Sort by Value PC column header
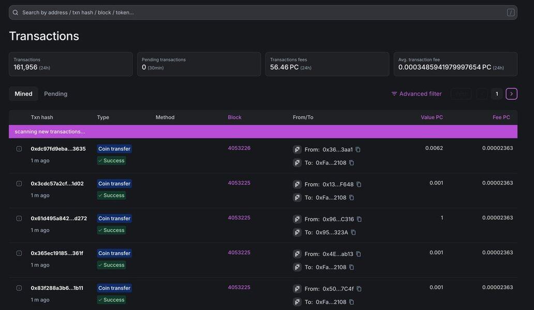Image resolution: width=534 pixels, height=310 pixels. pos(432,117)
